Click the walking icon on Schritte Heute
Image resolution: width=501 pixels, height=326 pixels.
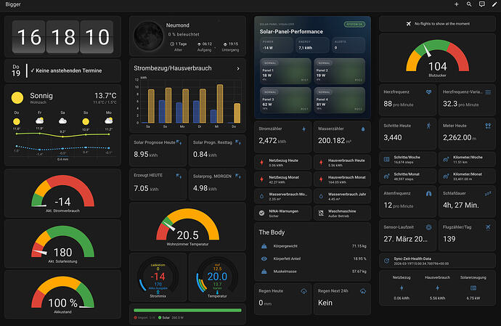429,126
